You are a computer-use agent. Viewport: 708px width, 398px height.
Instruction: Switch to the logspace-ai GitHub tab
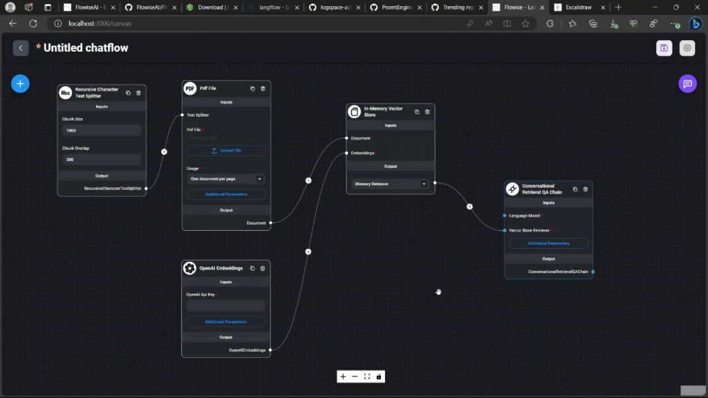335,7
